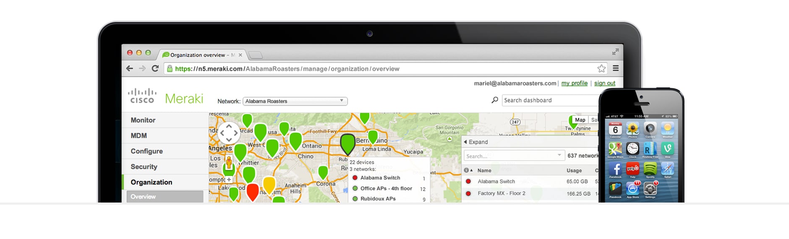
Task: Open the Chrome hamburger menu
Action: pyautogui.click(x=616, y=68)
